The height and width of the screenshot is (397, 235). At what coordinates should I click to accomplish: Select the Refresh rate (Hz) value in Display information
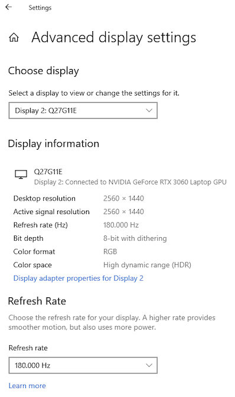(121, 225)
